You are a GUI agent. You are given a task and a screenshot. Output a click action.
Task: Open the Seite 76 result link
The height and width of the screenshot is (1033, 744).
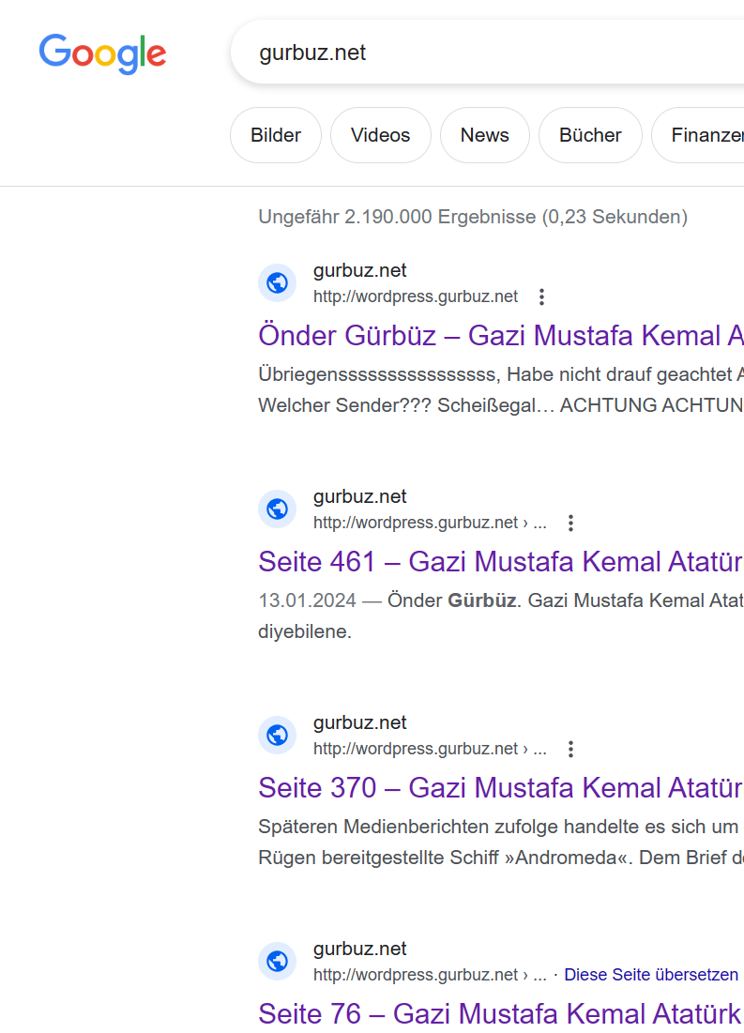tap(499, 1013)
